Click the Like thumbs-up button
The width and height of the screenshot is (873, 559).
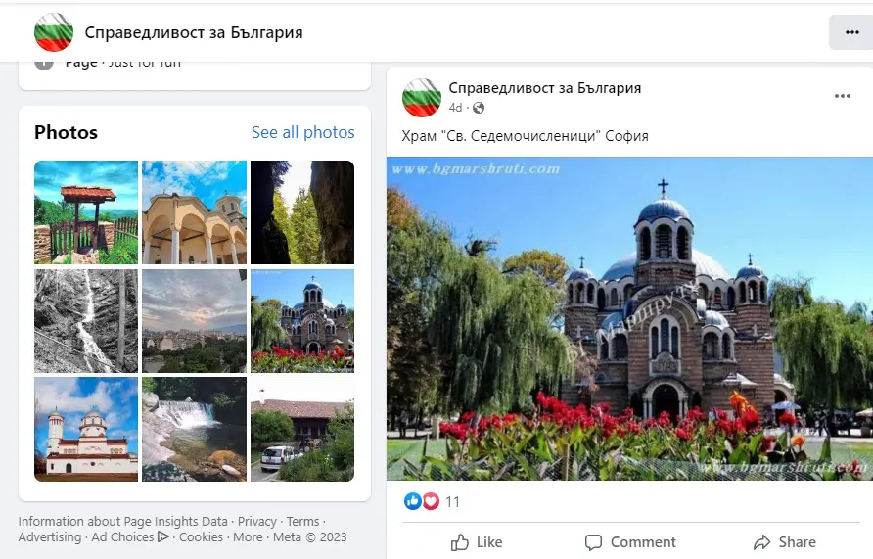(x=477, y=542)
